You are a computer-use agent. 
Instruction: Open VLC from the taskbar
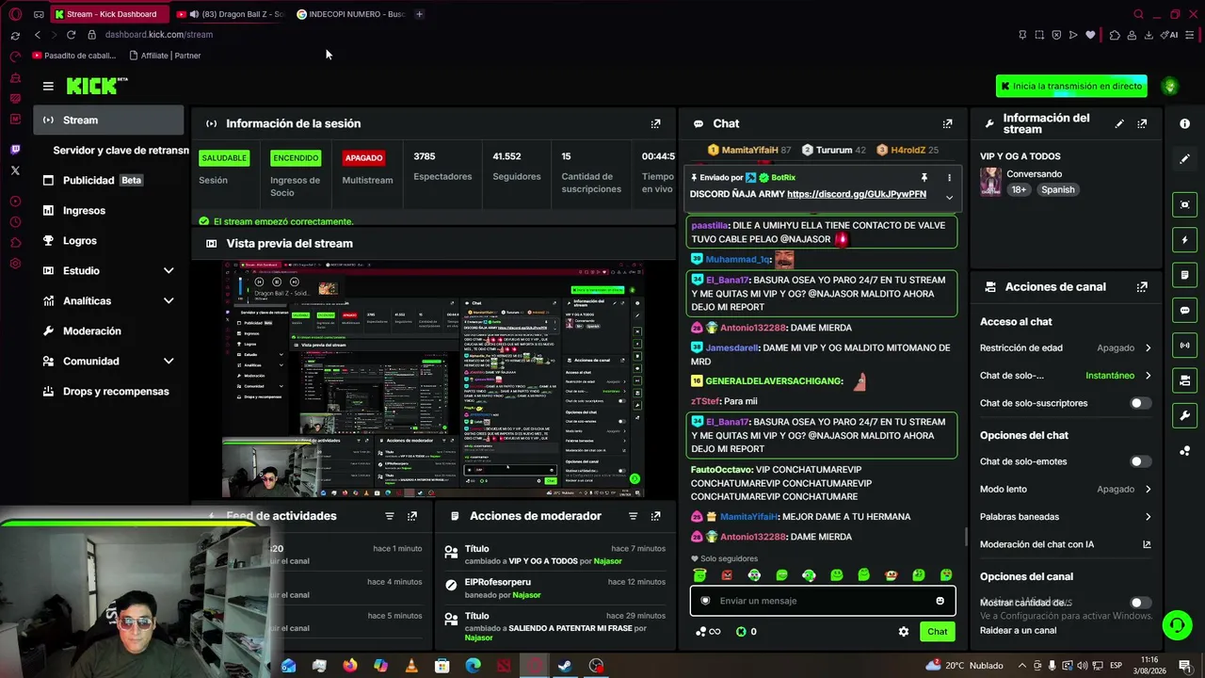click(x=411, y=666)
